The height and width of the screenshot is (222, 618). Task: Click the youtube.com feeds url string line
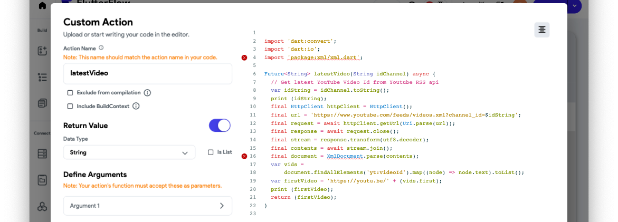click(396, 115)
